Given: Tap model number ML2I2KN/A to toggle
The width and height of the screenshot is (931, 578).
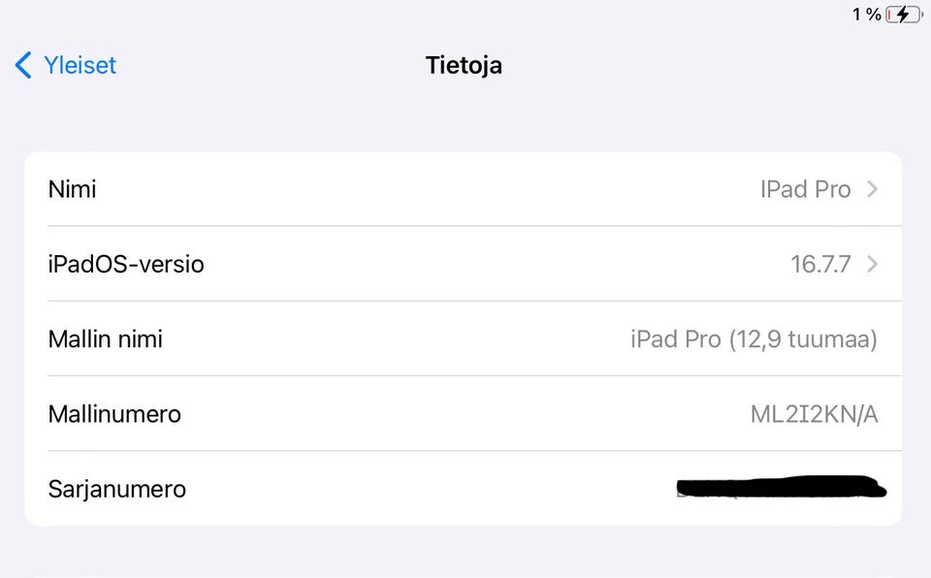Looking at the screenshot, I should [x=814, y=414].
